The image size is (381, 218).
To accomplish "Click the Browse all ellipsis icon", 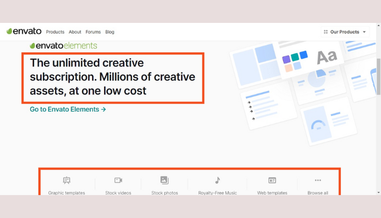I will tap(318, 180).
